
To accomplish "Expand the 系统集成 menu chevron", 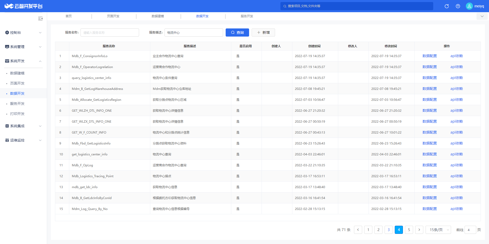I will point(40,126).
